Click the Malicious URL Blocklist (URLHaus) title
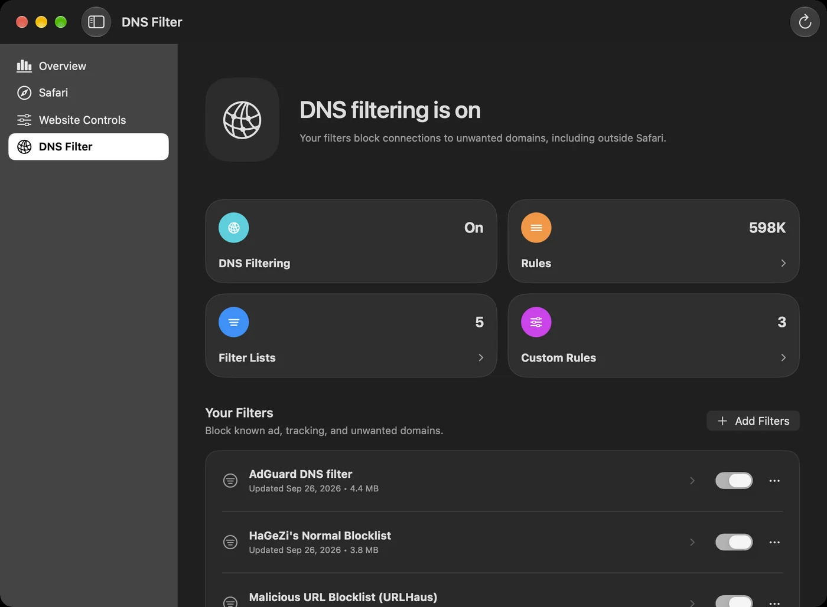Viewport: 827px width, 607px height. [x=343, y=597]
